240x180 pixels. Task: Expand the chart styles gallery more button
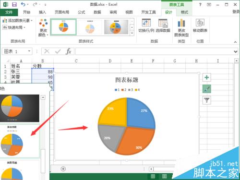(x=132, y=33)
